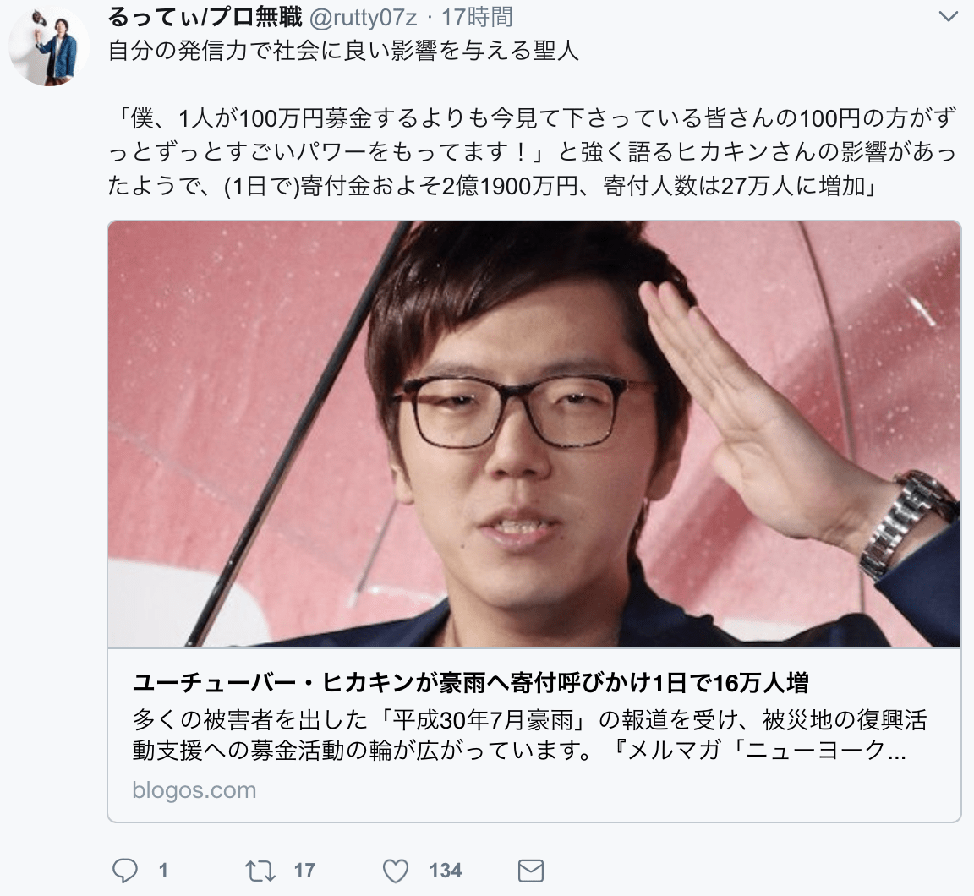Open the rutty07z profile avatar
The image size is (974, 896).
(x=49, y=46)
